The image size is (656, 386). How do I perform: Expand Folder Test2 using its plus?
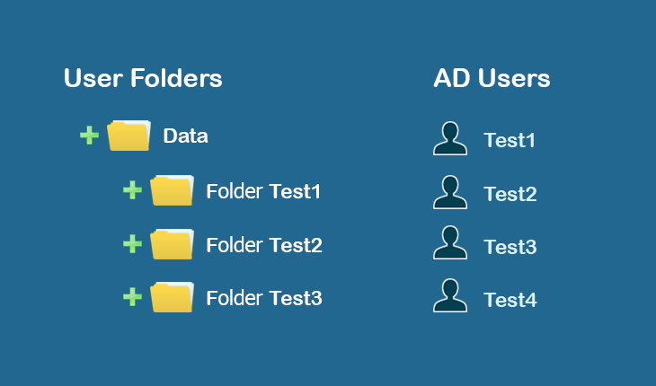tap(132, 244)
